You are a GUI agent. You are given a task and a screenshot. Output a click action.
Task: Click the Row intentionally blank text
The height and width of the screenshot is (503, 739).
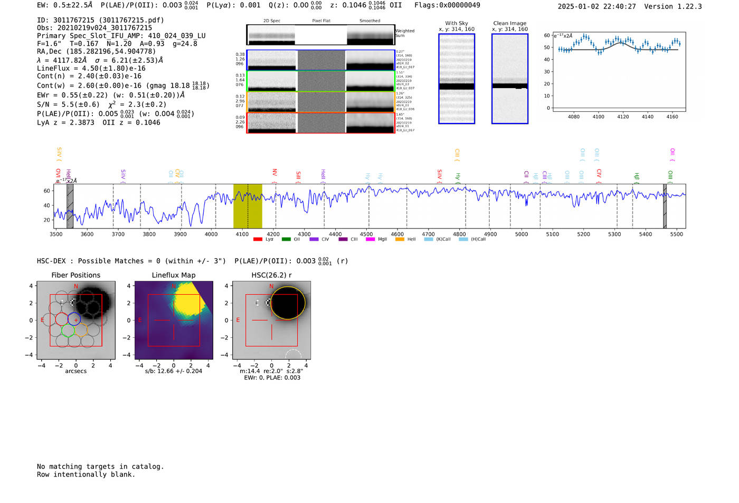(x=86, y=474)
